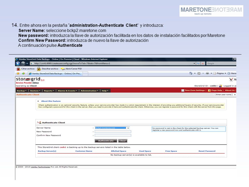Click the Herramientas tools menu
Viewport: 249px width, 187px height.
point(232,73)
